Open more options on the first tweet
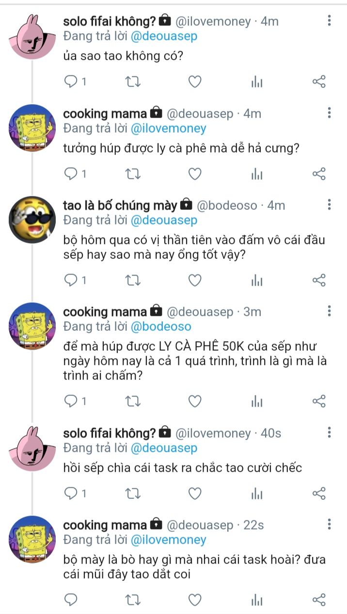The image size is (347, 614). (330, 20)
